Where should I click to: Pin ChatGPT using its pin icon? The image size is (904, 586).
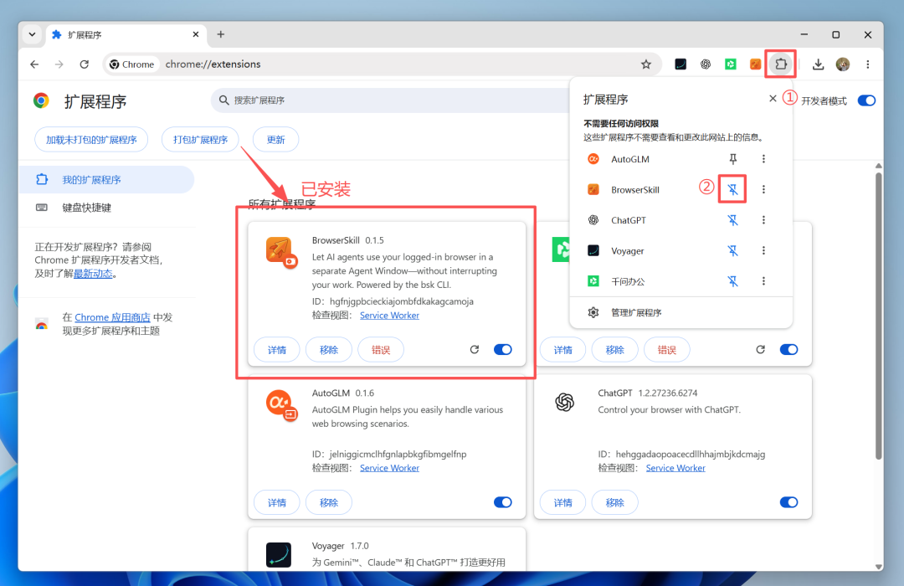click(732, 219)
